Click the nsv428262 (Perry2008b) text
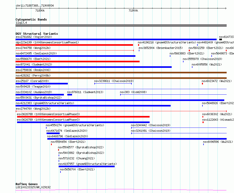This screenshot has width=234, height=193. [x=33, y=75]
